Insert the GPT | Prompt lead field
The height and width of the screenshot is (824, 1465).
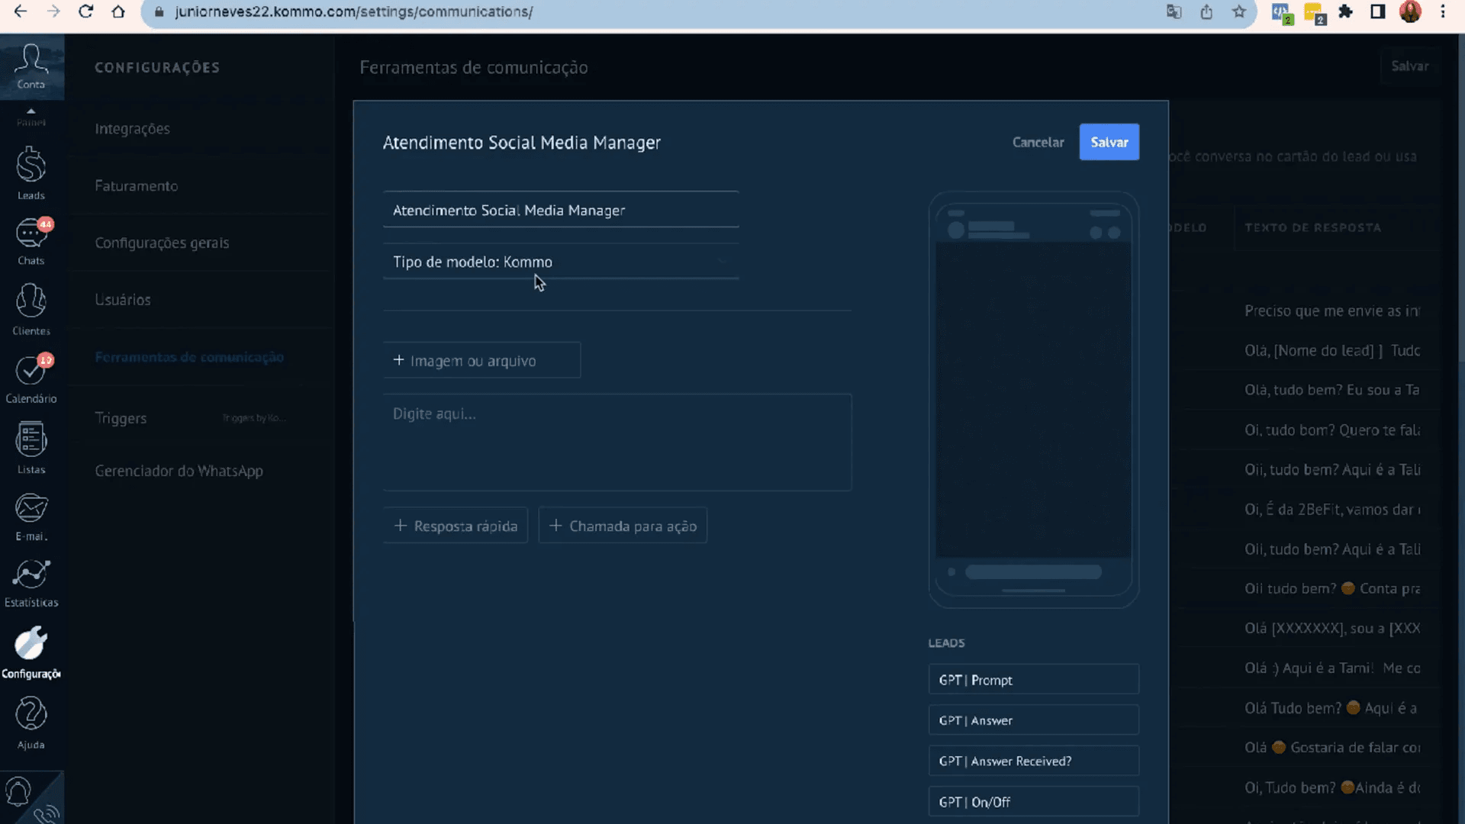click(1034, 680)
